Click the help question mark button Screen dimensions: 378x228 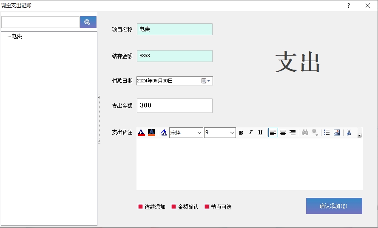(x=349, y=6)
